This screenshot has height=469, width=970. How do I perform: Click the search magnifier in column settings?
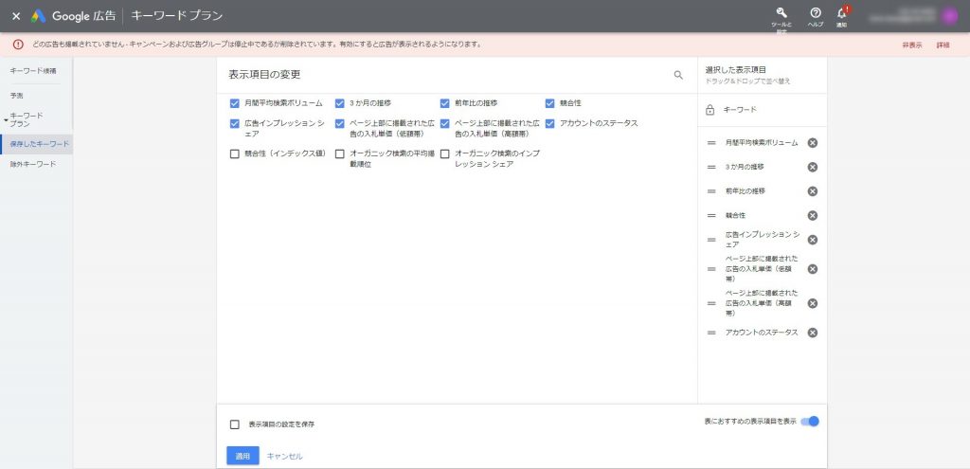click(x=678, y=75)
